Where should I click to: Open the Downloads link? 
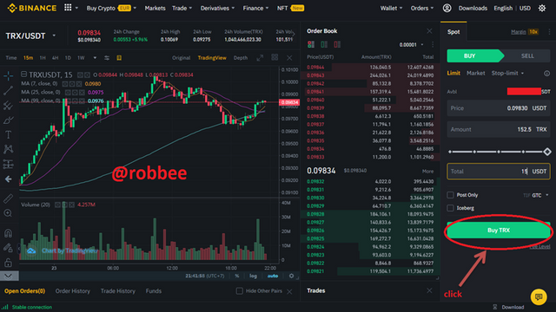point(473,8)
